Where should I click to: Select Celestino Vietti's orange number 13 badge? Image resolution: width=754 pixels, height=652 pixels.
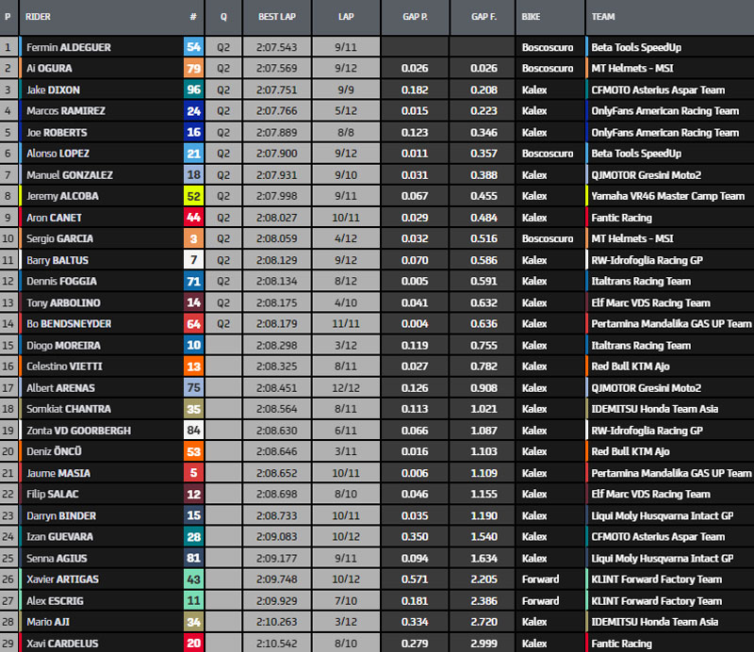(193, 367)
